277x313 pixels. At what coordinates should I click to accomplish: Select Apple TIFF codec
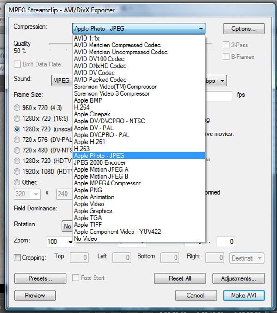[x=139, y=225]
